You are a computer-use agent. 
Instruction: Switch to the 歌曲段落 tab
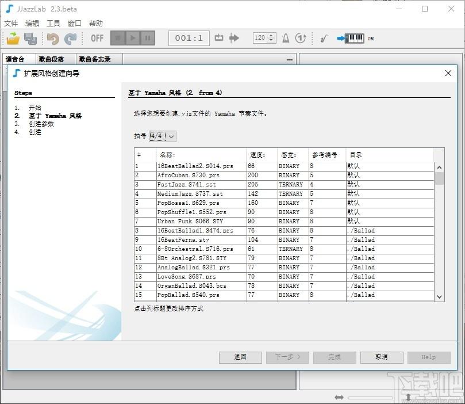point(56,59)
